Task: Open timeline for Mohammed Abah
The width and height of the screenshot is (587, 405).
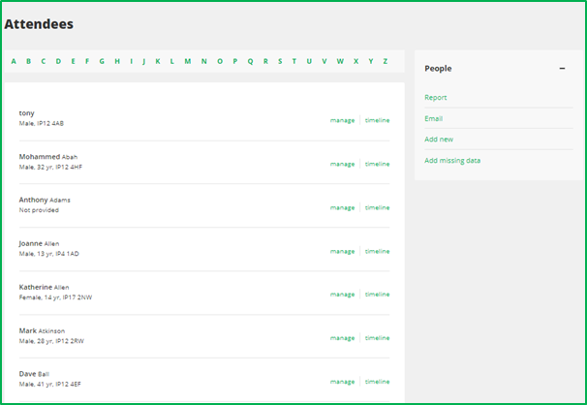Action: (x=378, y=164)
